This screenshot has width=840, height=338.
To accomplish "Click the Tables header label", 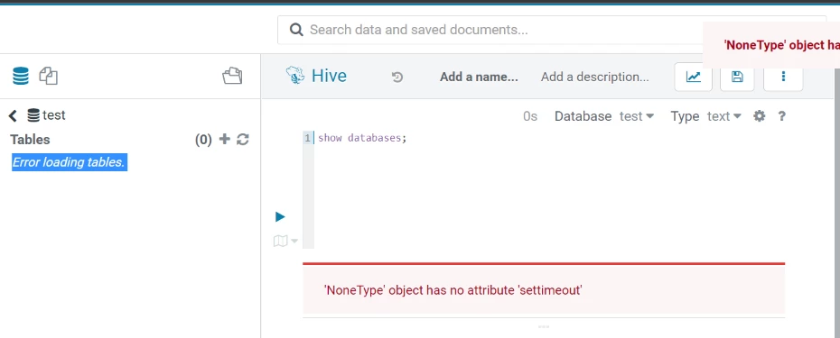I will click(30, 140).
